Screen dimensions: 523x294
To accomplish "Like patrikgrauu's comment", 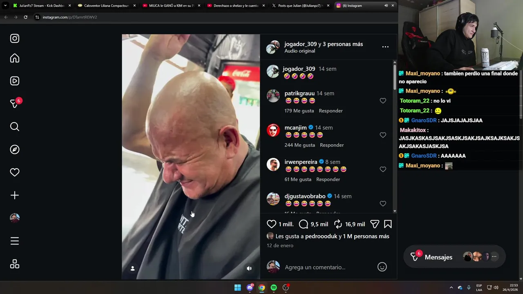I will click(383, 101).
